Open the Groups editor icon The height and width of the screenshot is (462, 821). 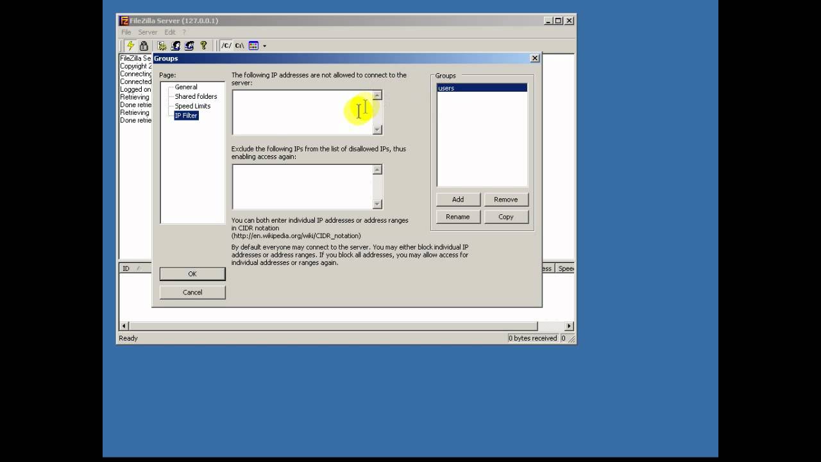coord(189,46)
